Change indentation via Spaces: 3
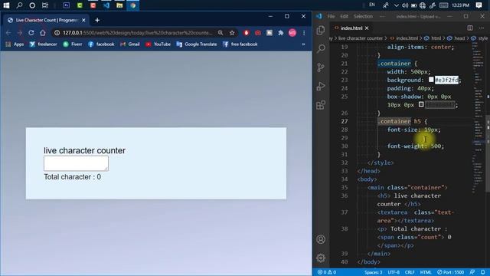The height and width of the screenshot is (276, 490). click(x=373, y=272)
